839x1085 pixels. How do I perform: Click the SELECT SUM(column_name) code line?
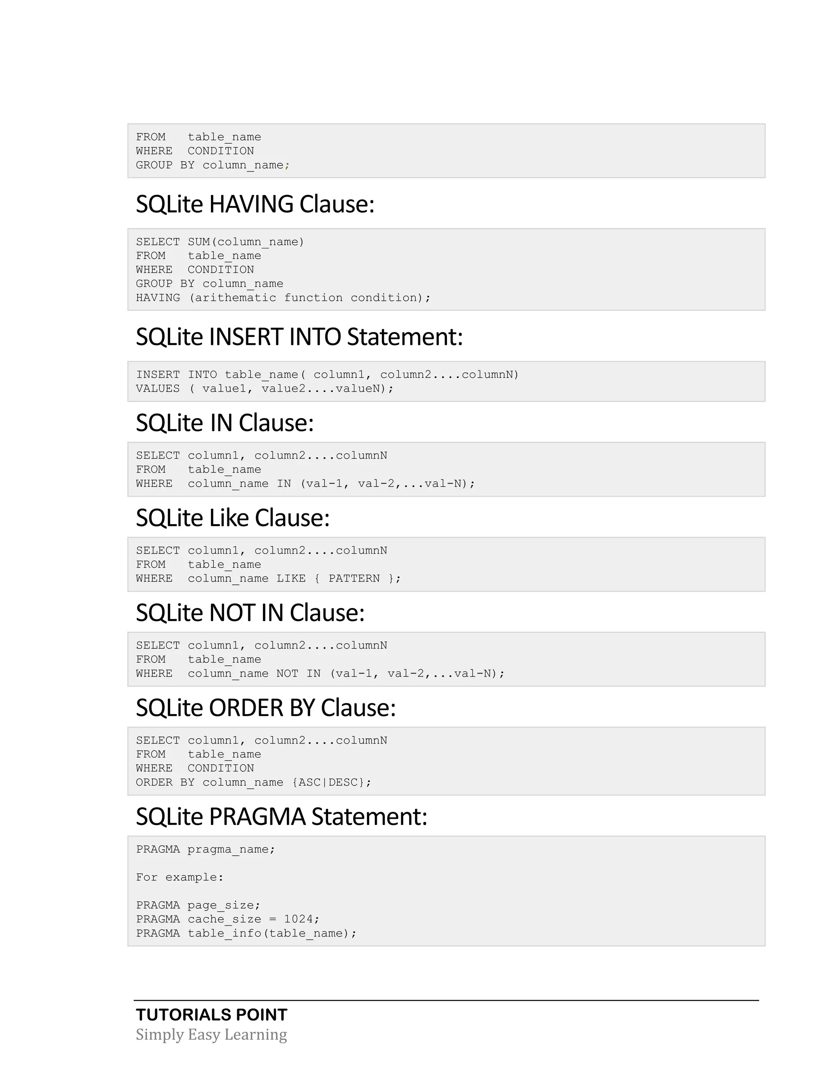point(220,242)
